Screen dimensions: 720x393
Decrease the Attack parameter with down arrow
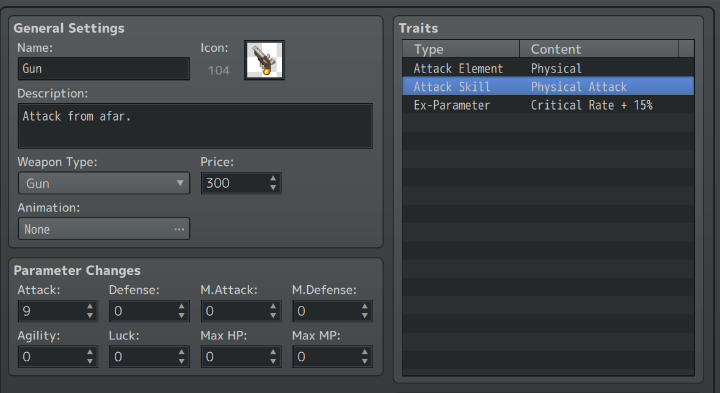tap(90, 316)
